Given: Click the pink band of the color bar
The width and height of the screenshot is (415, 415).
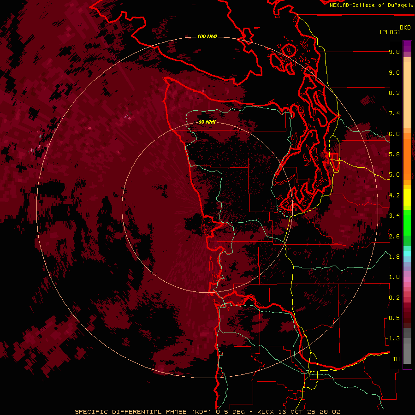Looking at the screenshot, I should point(407,279).
